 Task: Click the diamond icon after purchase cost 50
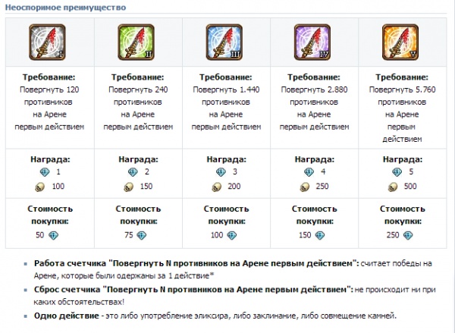tap(53, 236)
